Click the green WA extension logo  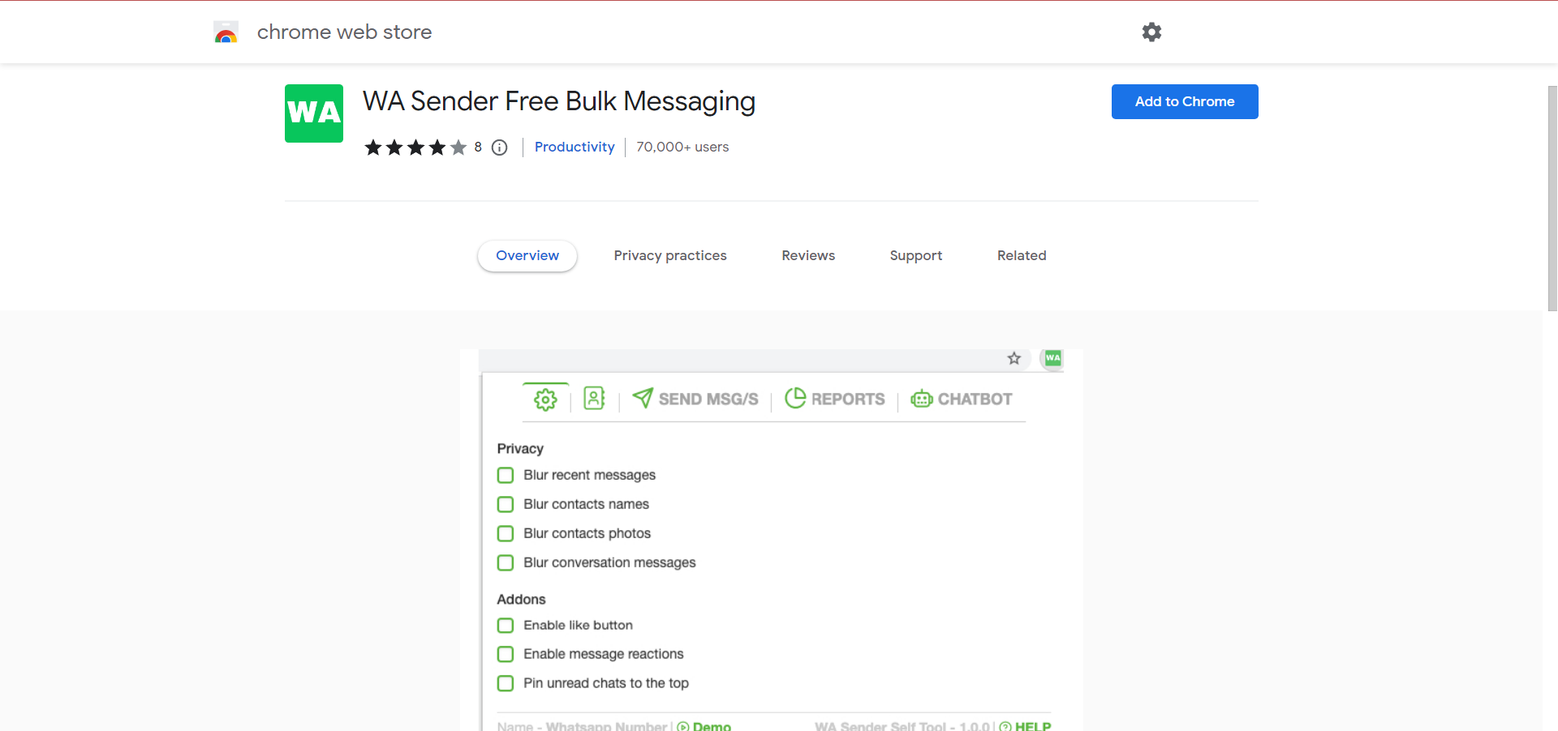(314, 113)
